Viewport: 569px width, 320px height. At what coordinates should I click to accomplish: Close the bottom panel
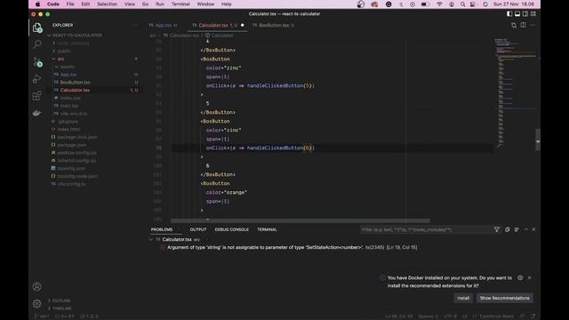(x=533, y=229)
